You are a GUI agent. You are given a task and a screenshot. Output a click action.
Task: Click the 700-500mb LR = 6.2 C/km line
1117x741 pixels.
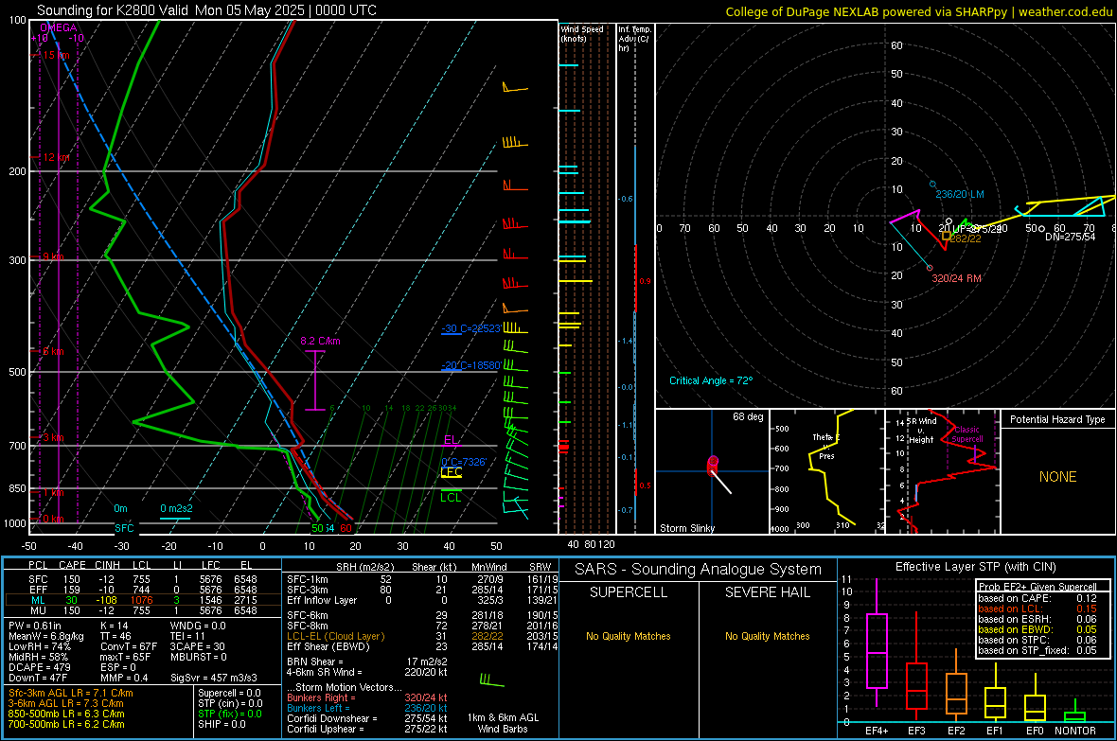click(x=66, y=725)
